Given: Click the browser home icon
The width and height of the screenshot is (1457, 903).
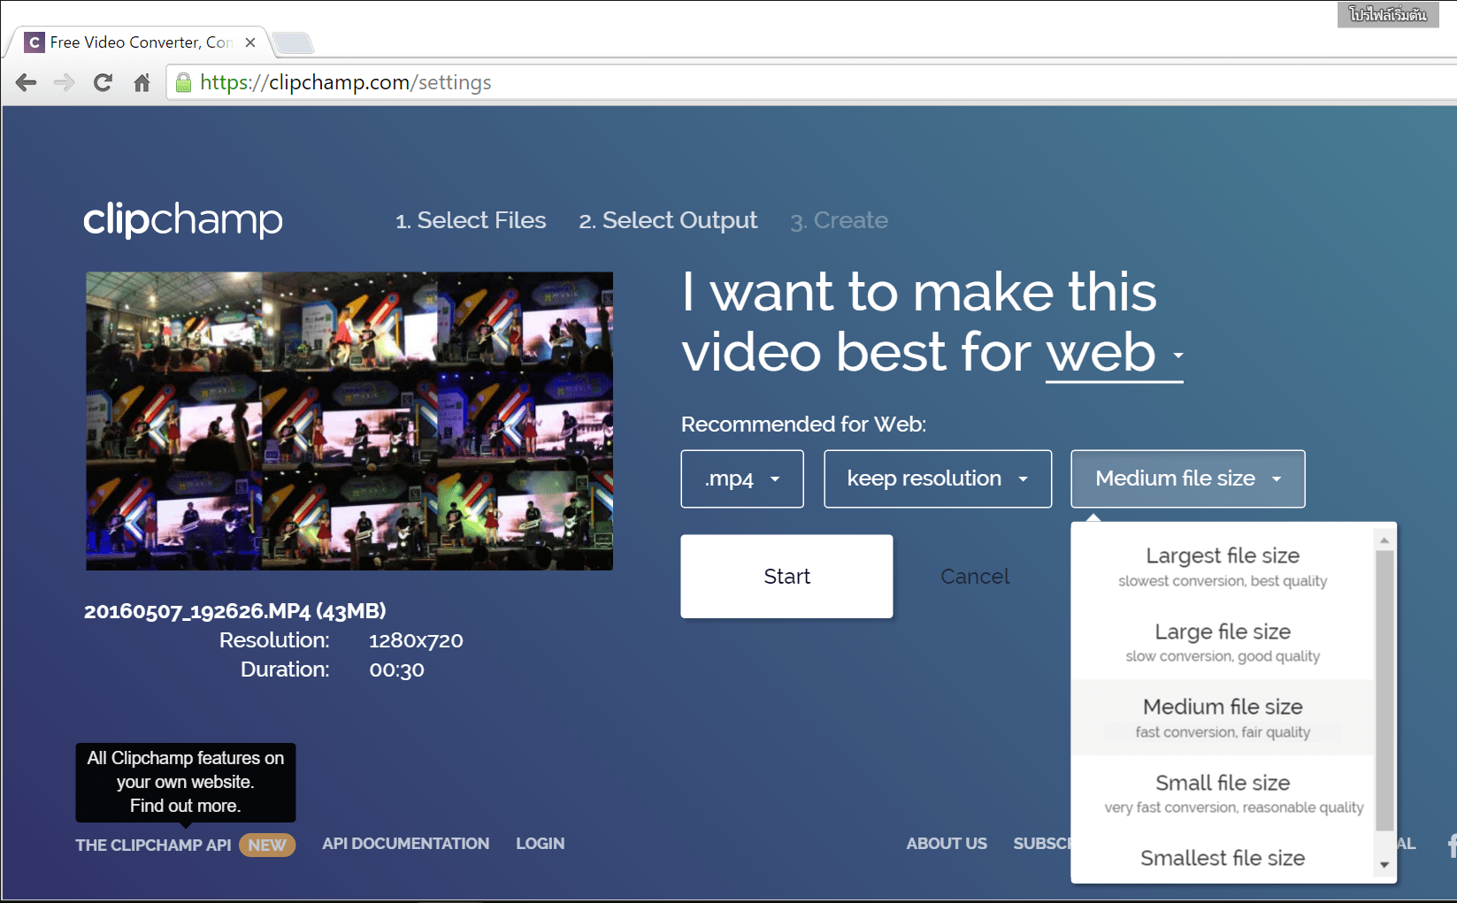Looking at the screenshot, I should pyautogui.click(x=142, y=83).
